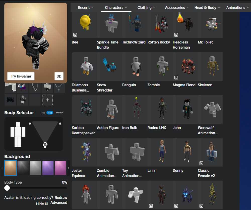251x210 pixels.
Task: Select the tan gold background swatch
Action: click(11, 168)
